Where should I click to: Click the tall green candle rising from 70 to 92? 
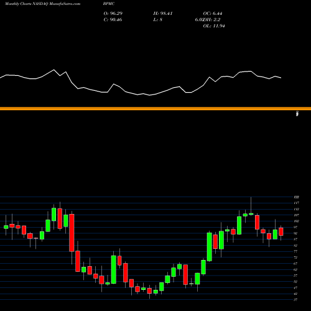coord(210,247)
